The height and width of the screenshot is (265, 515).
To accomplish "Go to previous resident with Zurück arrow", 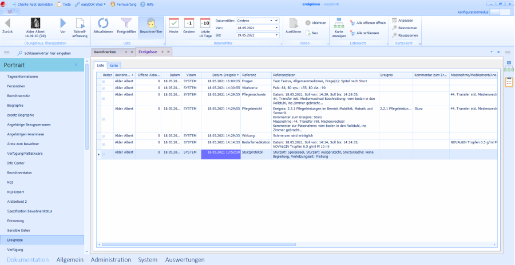I will [7, 23].
